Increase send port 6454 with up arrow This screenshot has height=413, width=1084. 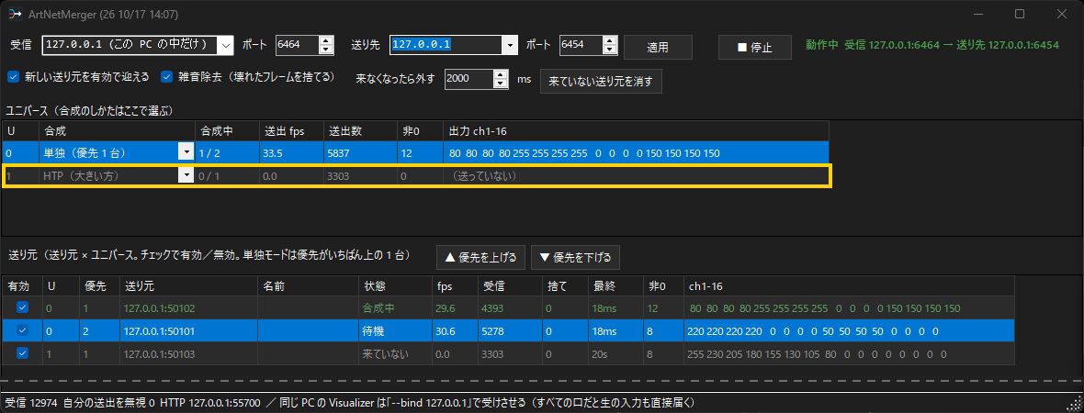point(610,40)
